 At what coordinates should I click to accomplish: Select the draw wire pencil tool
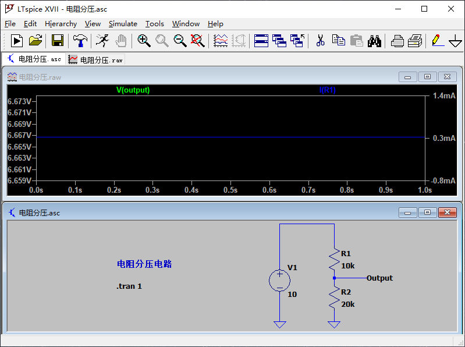(x=437, y=40)
